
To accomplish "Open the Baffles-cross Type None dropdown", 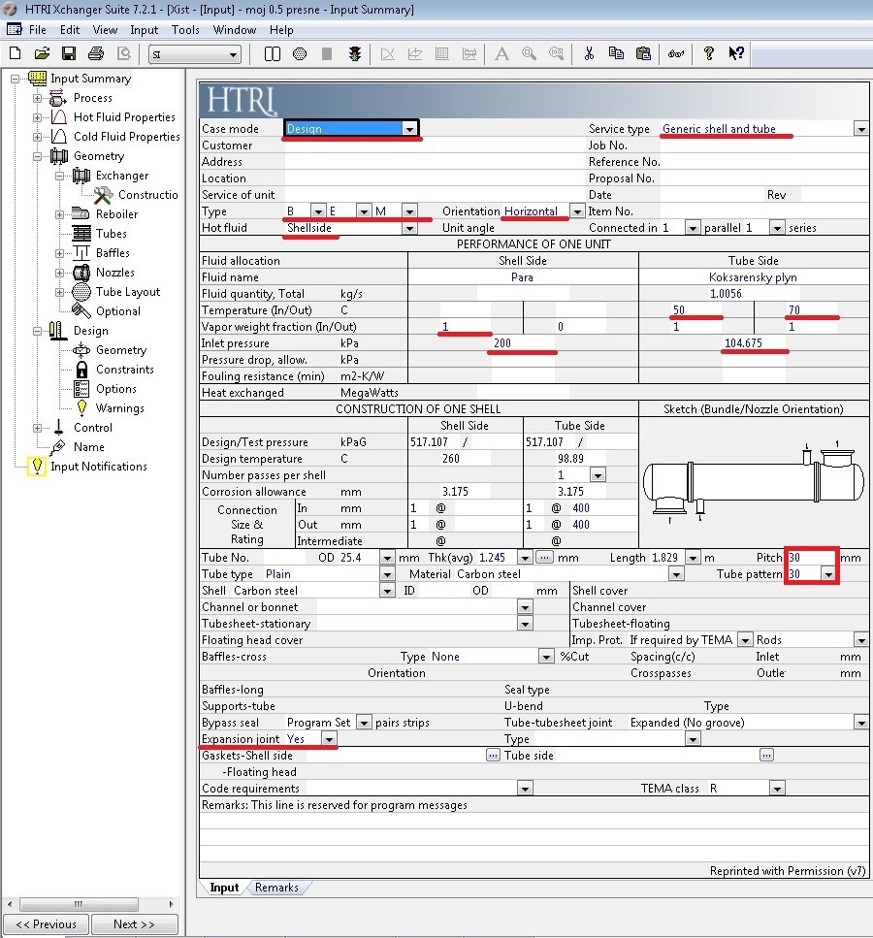I will pyautogui.click(x=546, y=657).
